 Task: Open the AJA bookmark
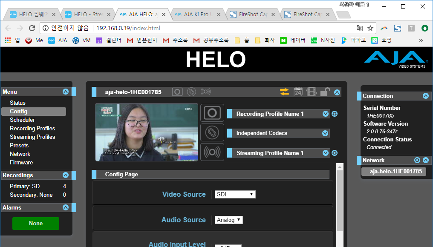tap(58, 40)
